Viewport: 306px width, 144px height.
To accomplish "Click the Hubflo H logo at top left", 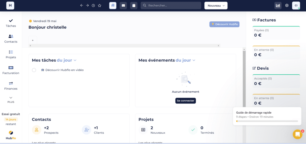I will click(x=10, y=5).
